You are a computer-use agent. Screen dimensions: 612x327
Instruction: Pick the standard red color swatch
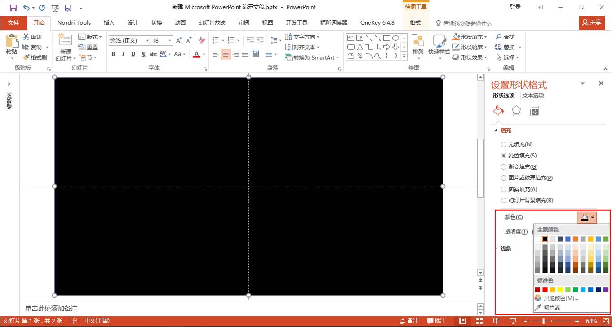click(545, 290)
